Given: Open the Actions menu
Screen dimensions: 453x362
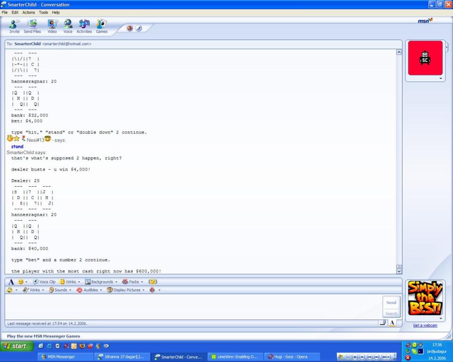Looking at the screenshot, I should click(29, 12).
